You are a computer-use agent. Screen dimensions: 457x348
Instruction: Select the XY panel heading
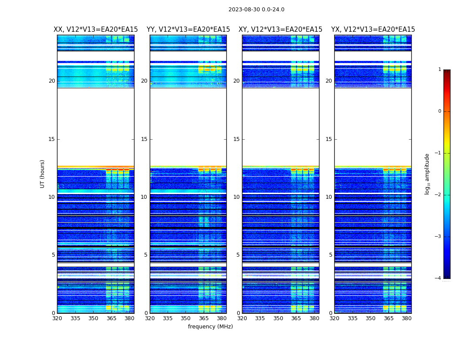[x=280, y=30]
